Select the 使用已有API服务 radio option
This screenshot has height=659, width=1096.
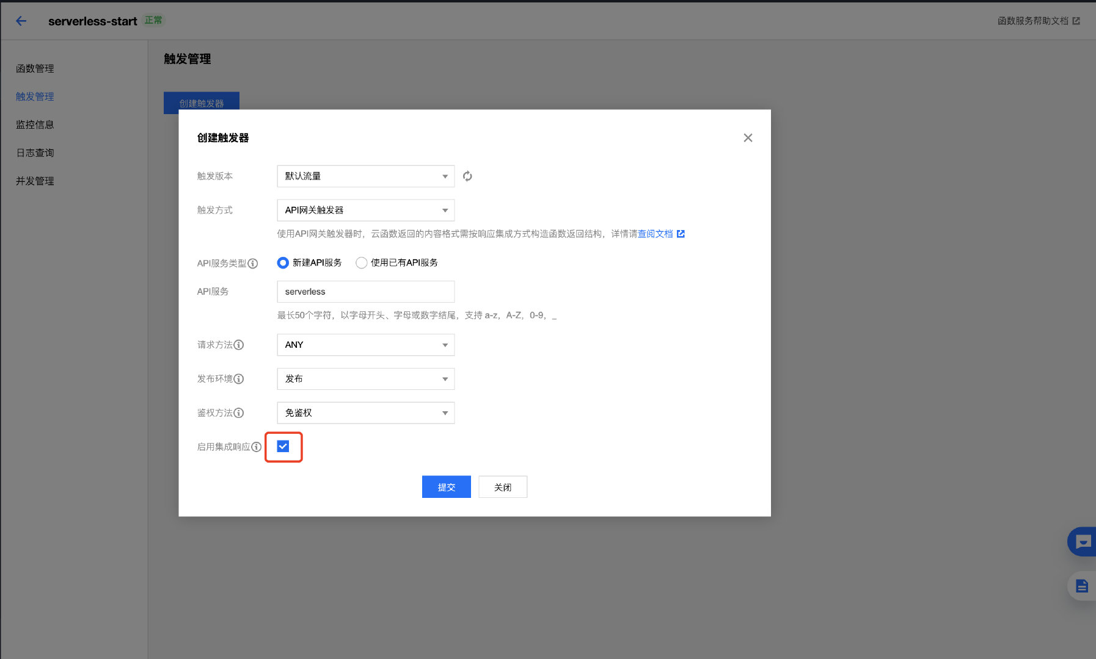point(362,263)
